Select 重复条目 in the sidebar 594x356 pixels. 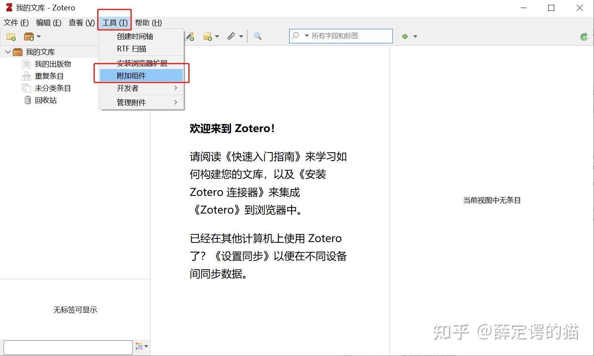pos(48,76)
